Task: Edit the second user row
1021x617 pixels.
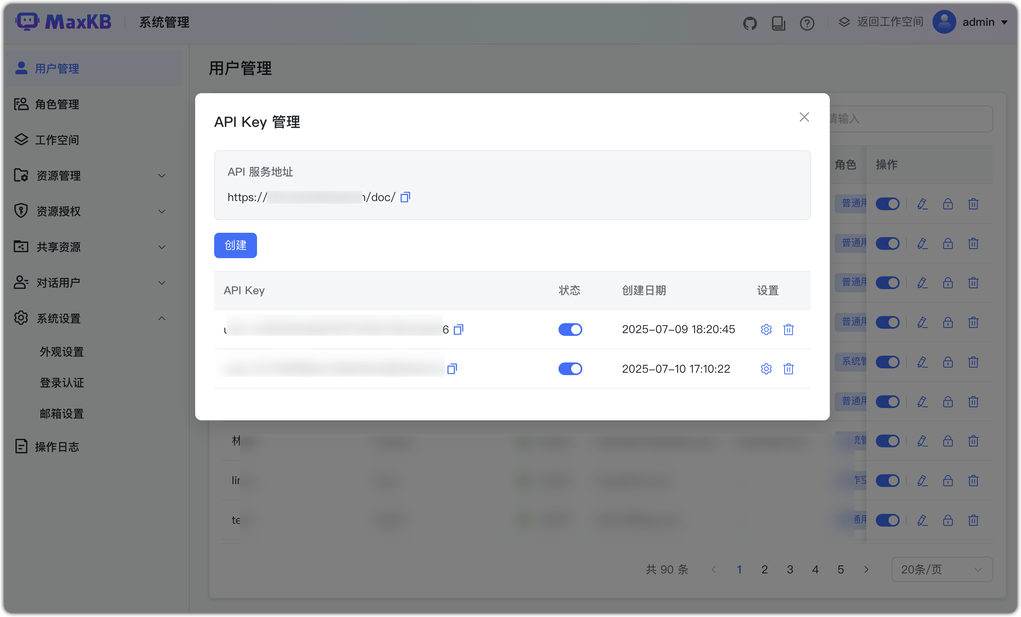Action: click(922, 243)
